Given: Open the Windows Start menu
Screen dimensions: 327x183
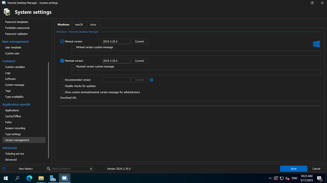Looking at the screenshot, I should (6, 178).
